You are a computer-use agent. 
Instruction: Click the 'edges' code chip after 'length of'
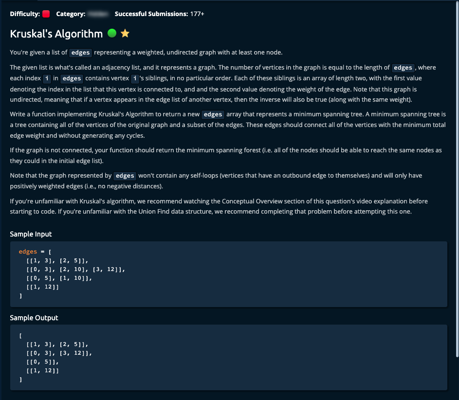403,68
